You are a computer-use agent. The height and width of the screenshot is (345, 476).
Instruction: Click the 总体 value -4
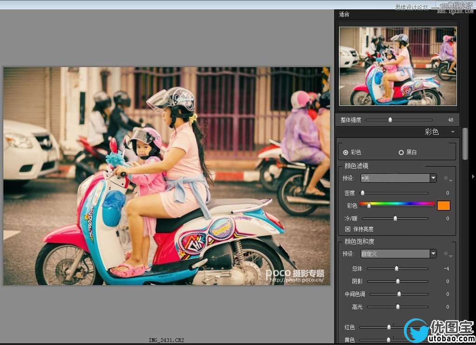click(x=446, y=269)
